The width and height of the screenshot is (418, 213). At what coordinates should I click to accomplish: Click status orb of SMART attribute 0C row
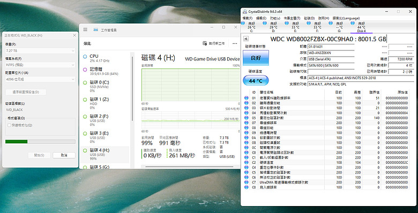247,148
